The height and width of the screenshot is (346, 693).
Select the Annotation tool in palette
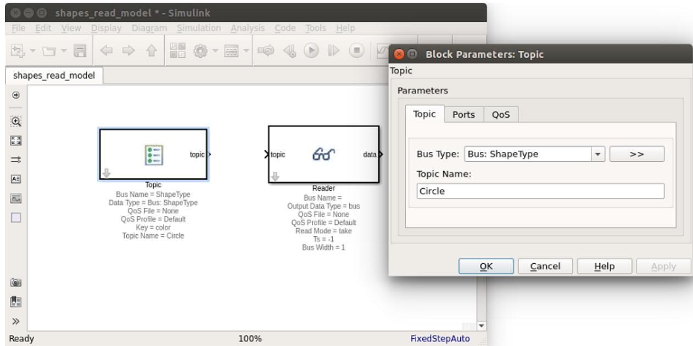[x=16, y=179]
